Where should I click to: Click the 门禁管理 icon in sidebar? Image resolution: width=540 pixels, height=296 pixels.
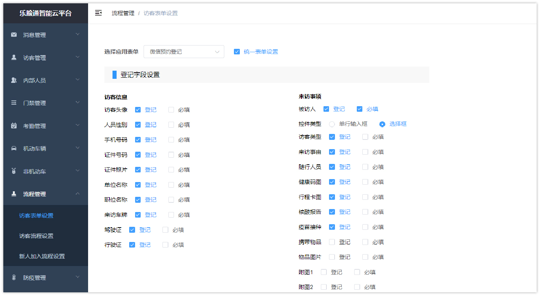14,102
